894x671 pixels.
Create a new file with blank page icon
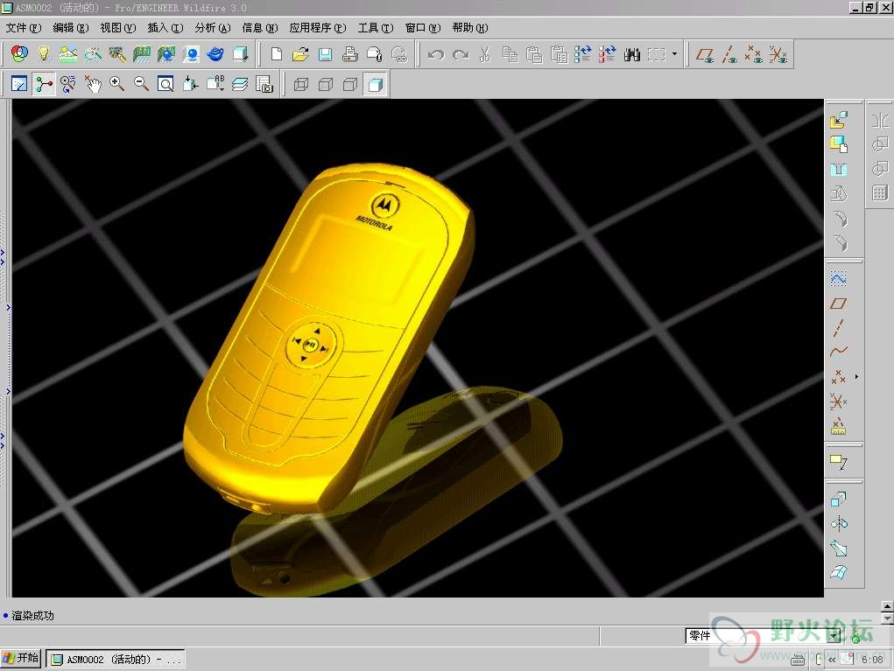(277, 54)
